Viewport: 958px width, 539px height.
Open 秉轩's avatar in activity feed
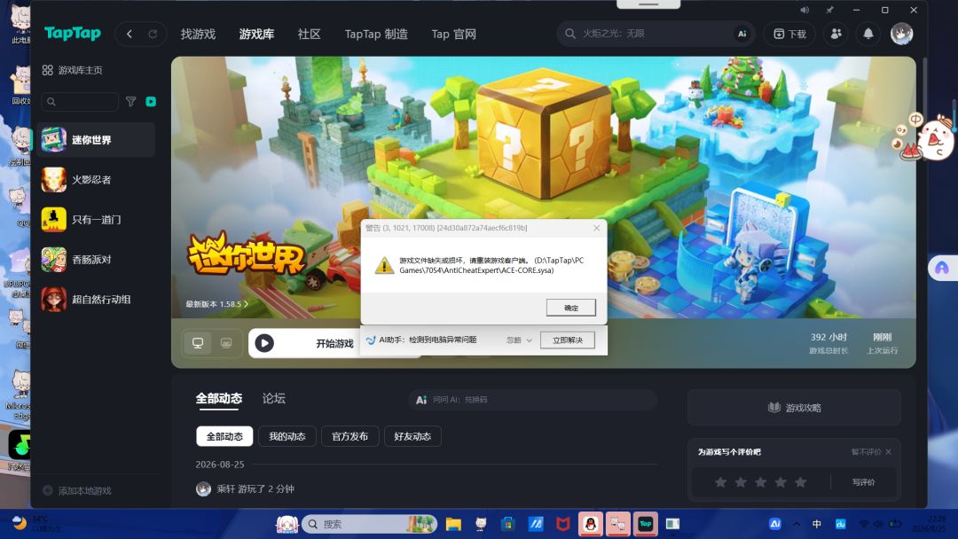coord(203,489)
